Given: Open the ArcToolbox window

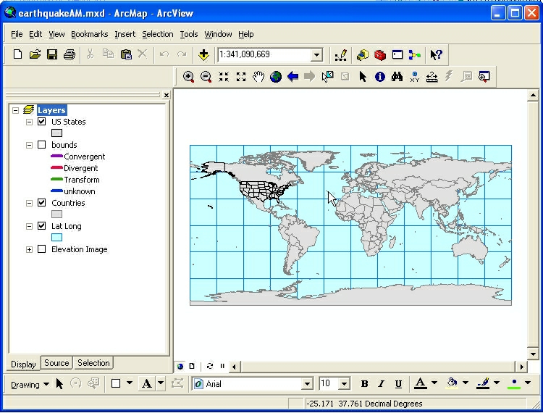Looking at the screenshot, I should point(380,54).
